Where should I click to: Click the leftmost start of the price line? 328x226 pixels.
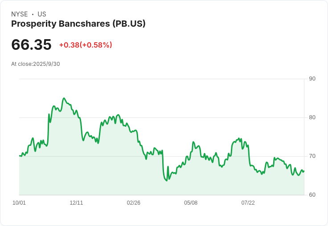[x=20, y=156]
